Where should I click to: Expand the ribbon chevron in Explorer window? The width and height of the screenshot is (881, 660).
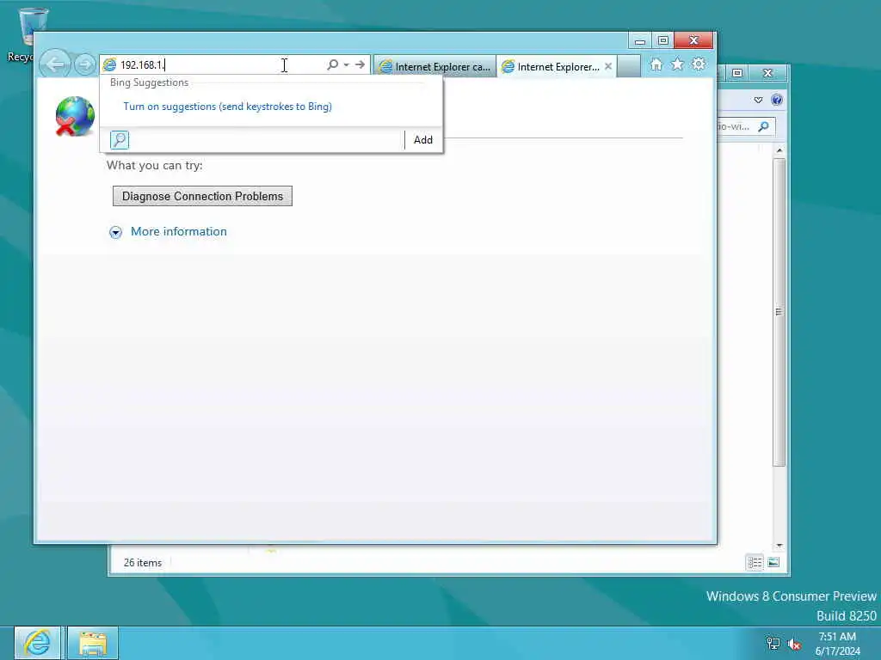(x=758, y=100)
